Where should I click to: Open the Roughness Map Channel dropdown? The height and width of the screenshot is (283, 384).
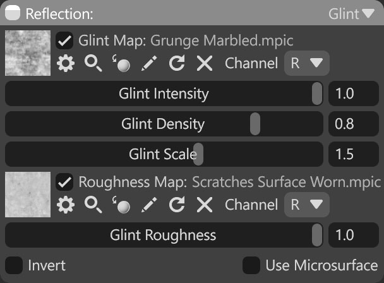pos(306,205)
